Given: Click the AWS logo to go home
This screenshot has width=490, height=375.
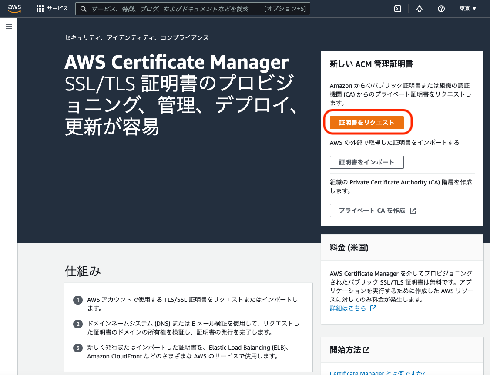Looking at the screenshot, I should 14,8.
